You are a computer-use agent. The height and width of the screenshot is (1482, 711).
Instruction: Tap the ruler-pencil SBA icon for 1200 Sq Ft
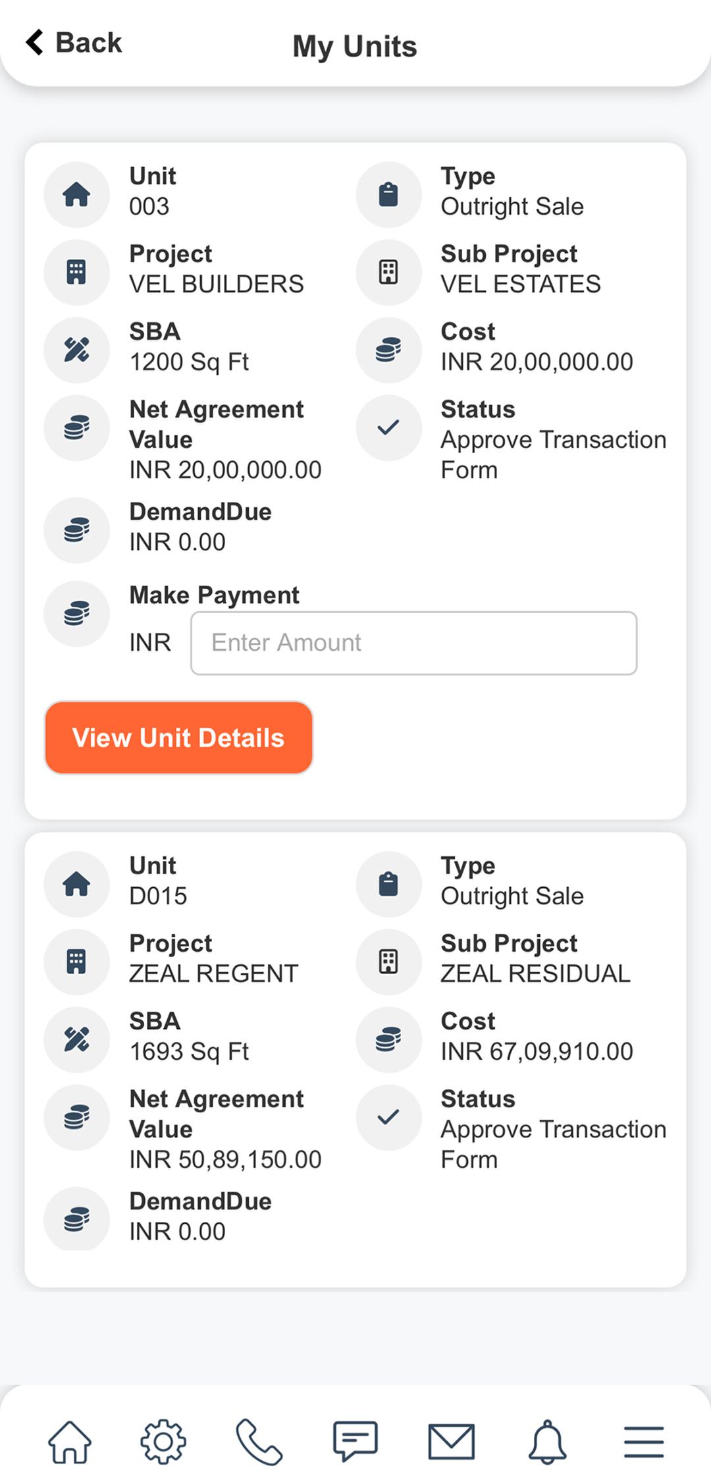coord(76,350)
